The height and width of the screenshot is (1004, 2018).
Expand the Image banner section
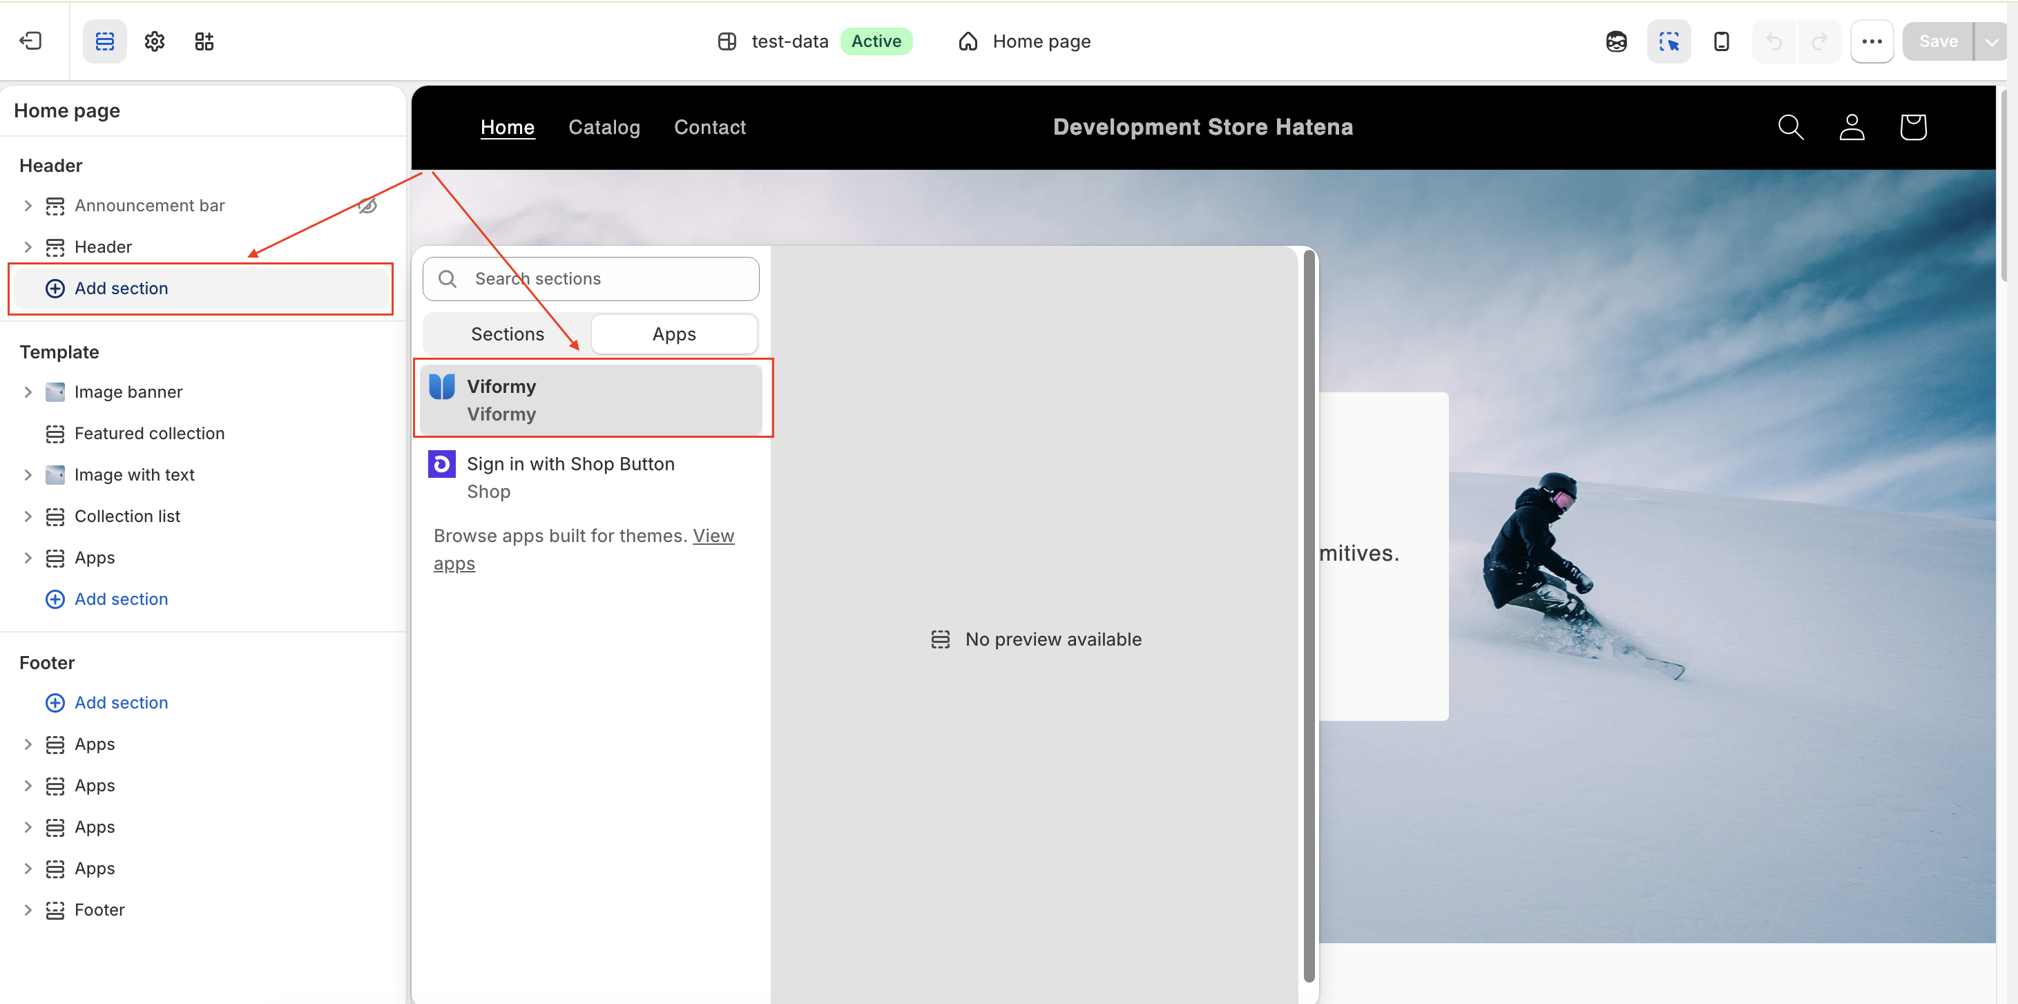pyautogui.click(x=28, y=391)
